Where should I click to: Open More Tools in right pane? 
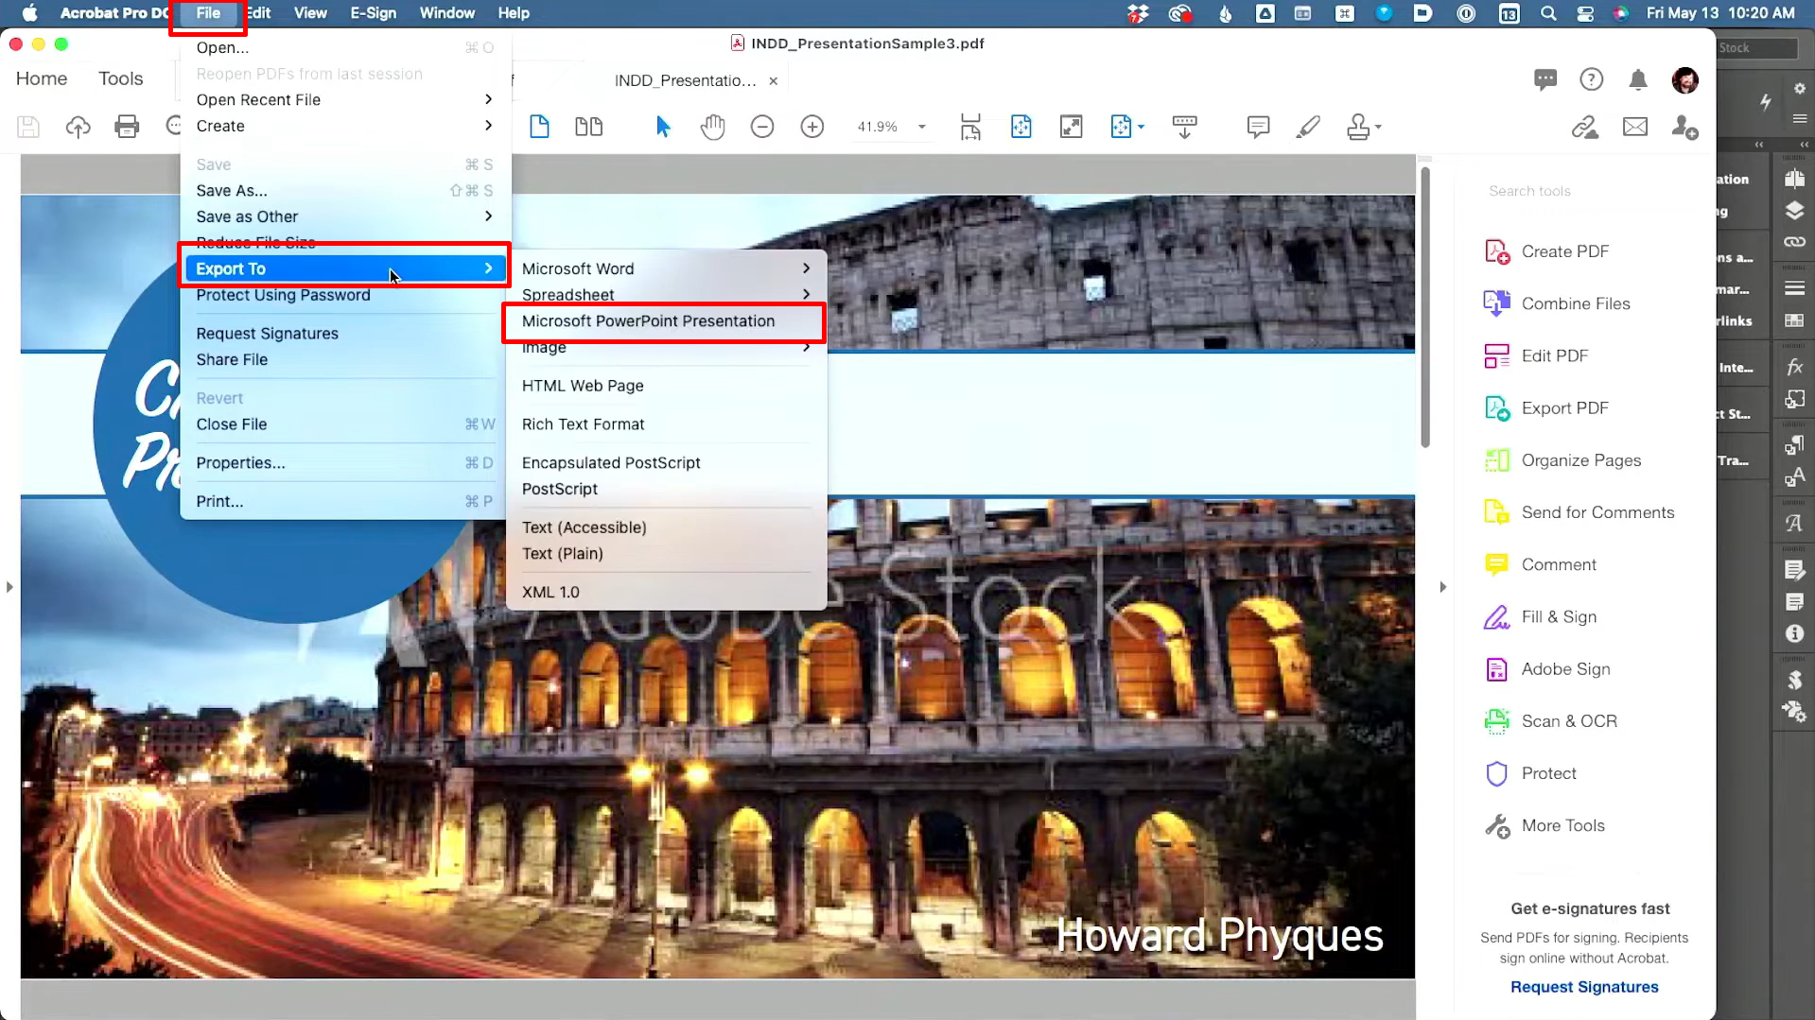[1544, 826]
